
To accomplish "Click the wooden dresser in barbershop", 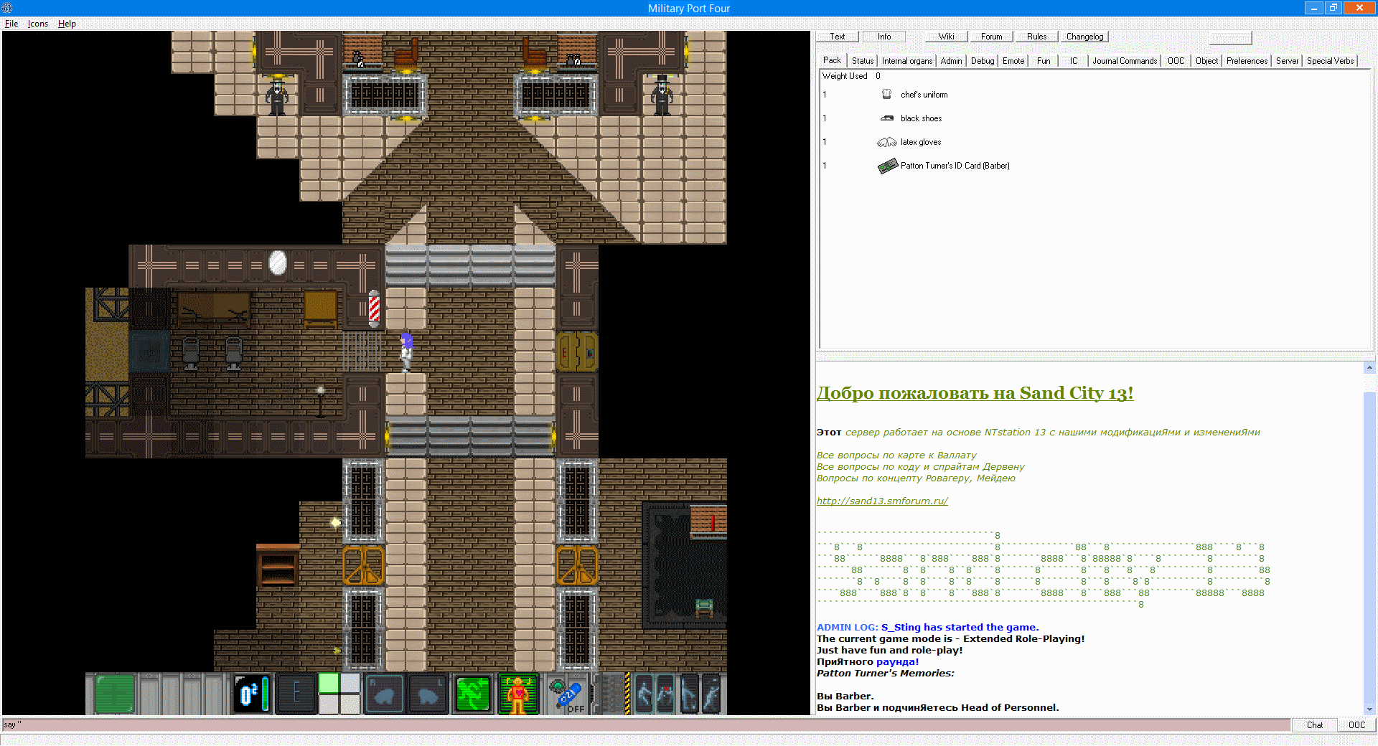I will click(x=320, y=308).
